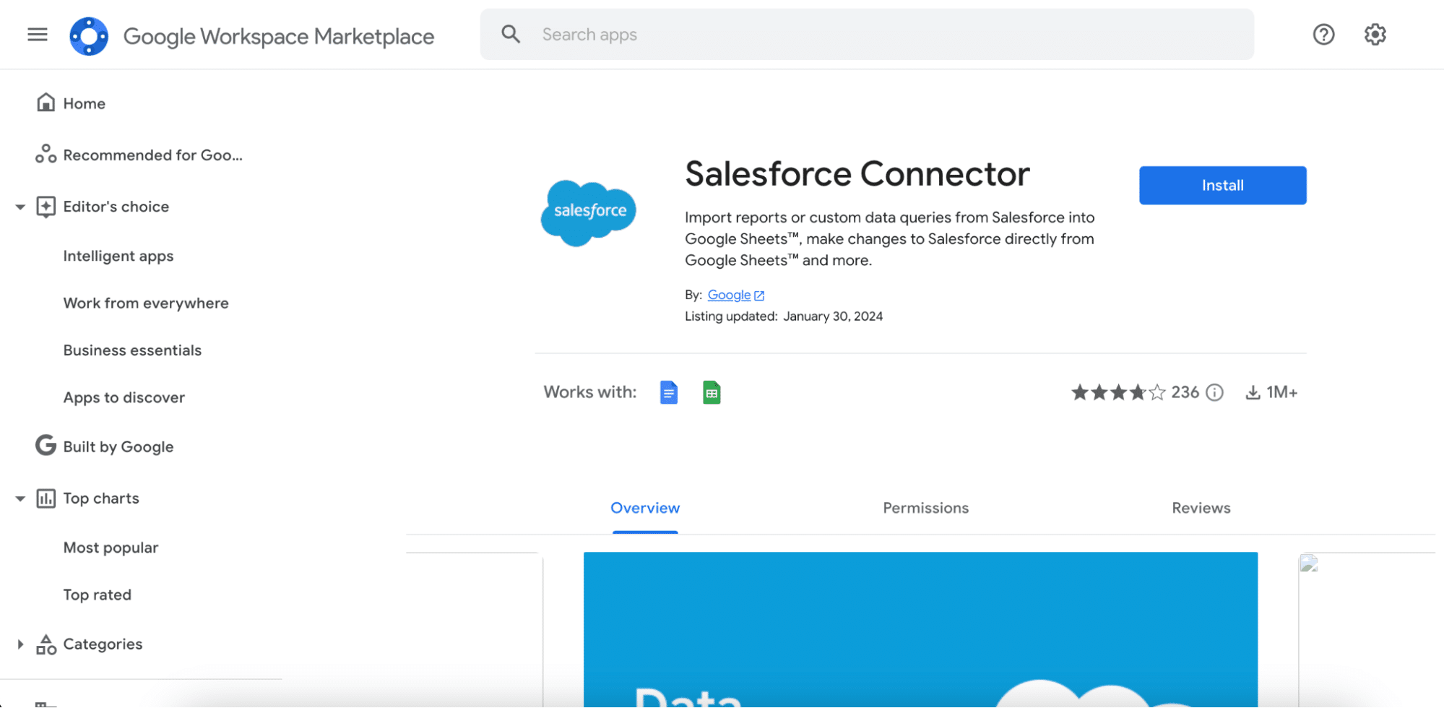Open the hamburger main menu
Image resolution: width=1444 pixels, height=708 pixels.
38,35
